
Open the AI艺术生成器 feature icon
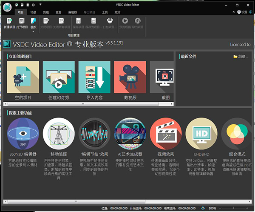point(130,134)
